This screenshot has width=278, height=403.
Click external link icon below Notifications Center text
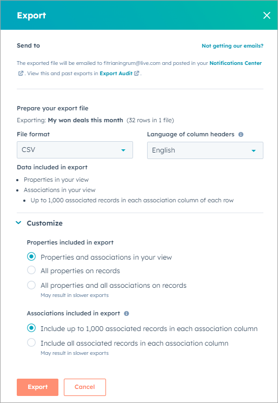pos(21,73)
